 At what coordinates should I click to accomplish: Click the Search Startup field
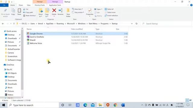pos(166,24)
